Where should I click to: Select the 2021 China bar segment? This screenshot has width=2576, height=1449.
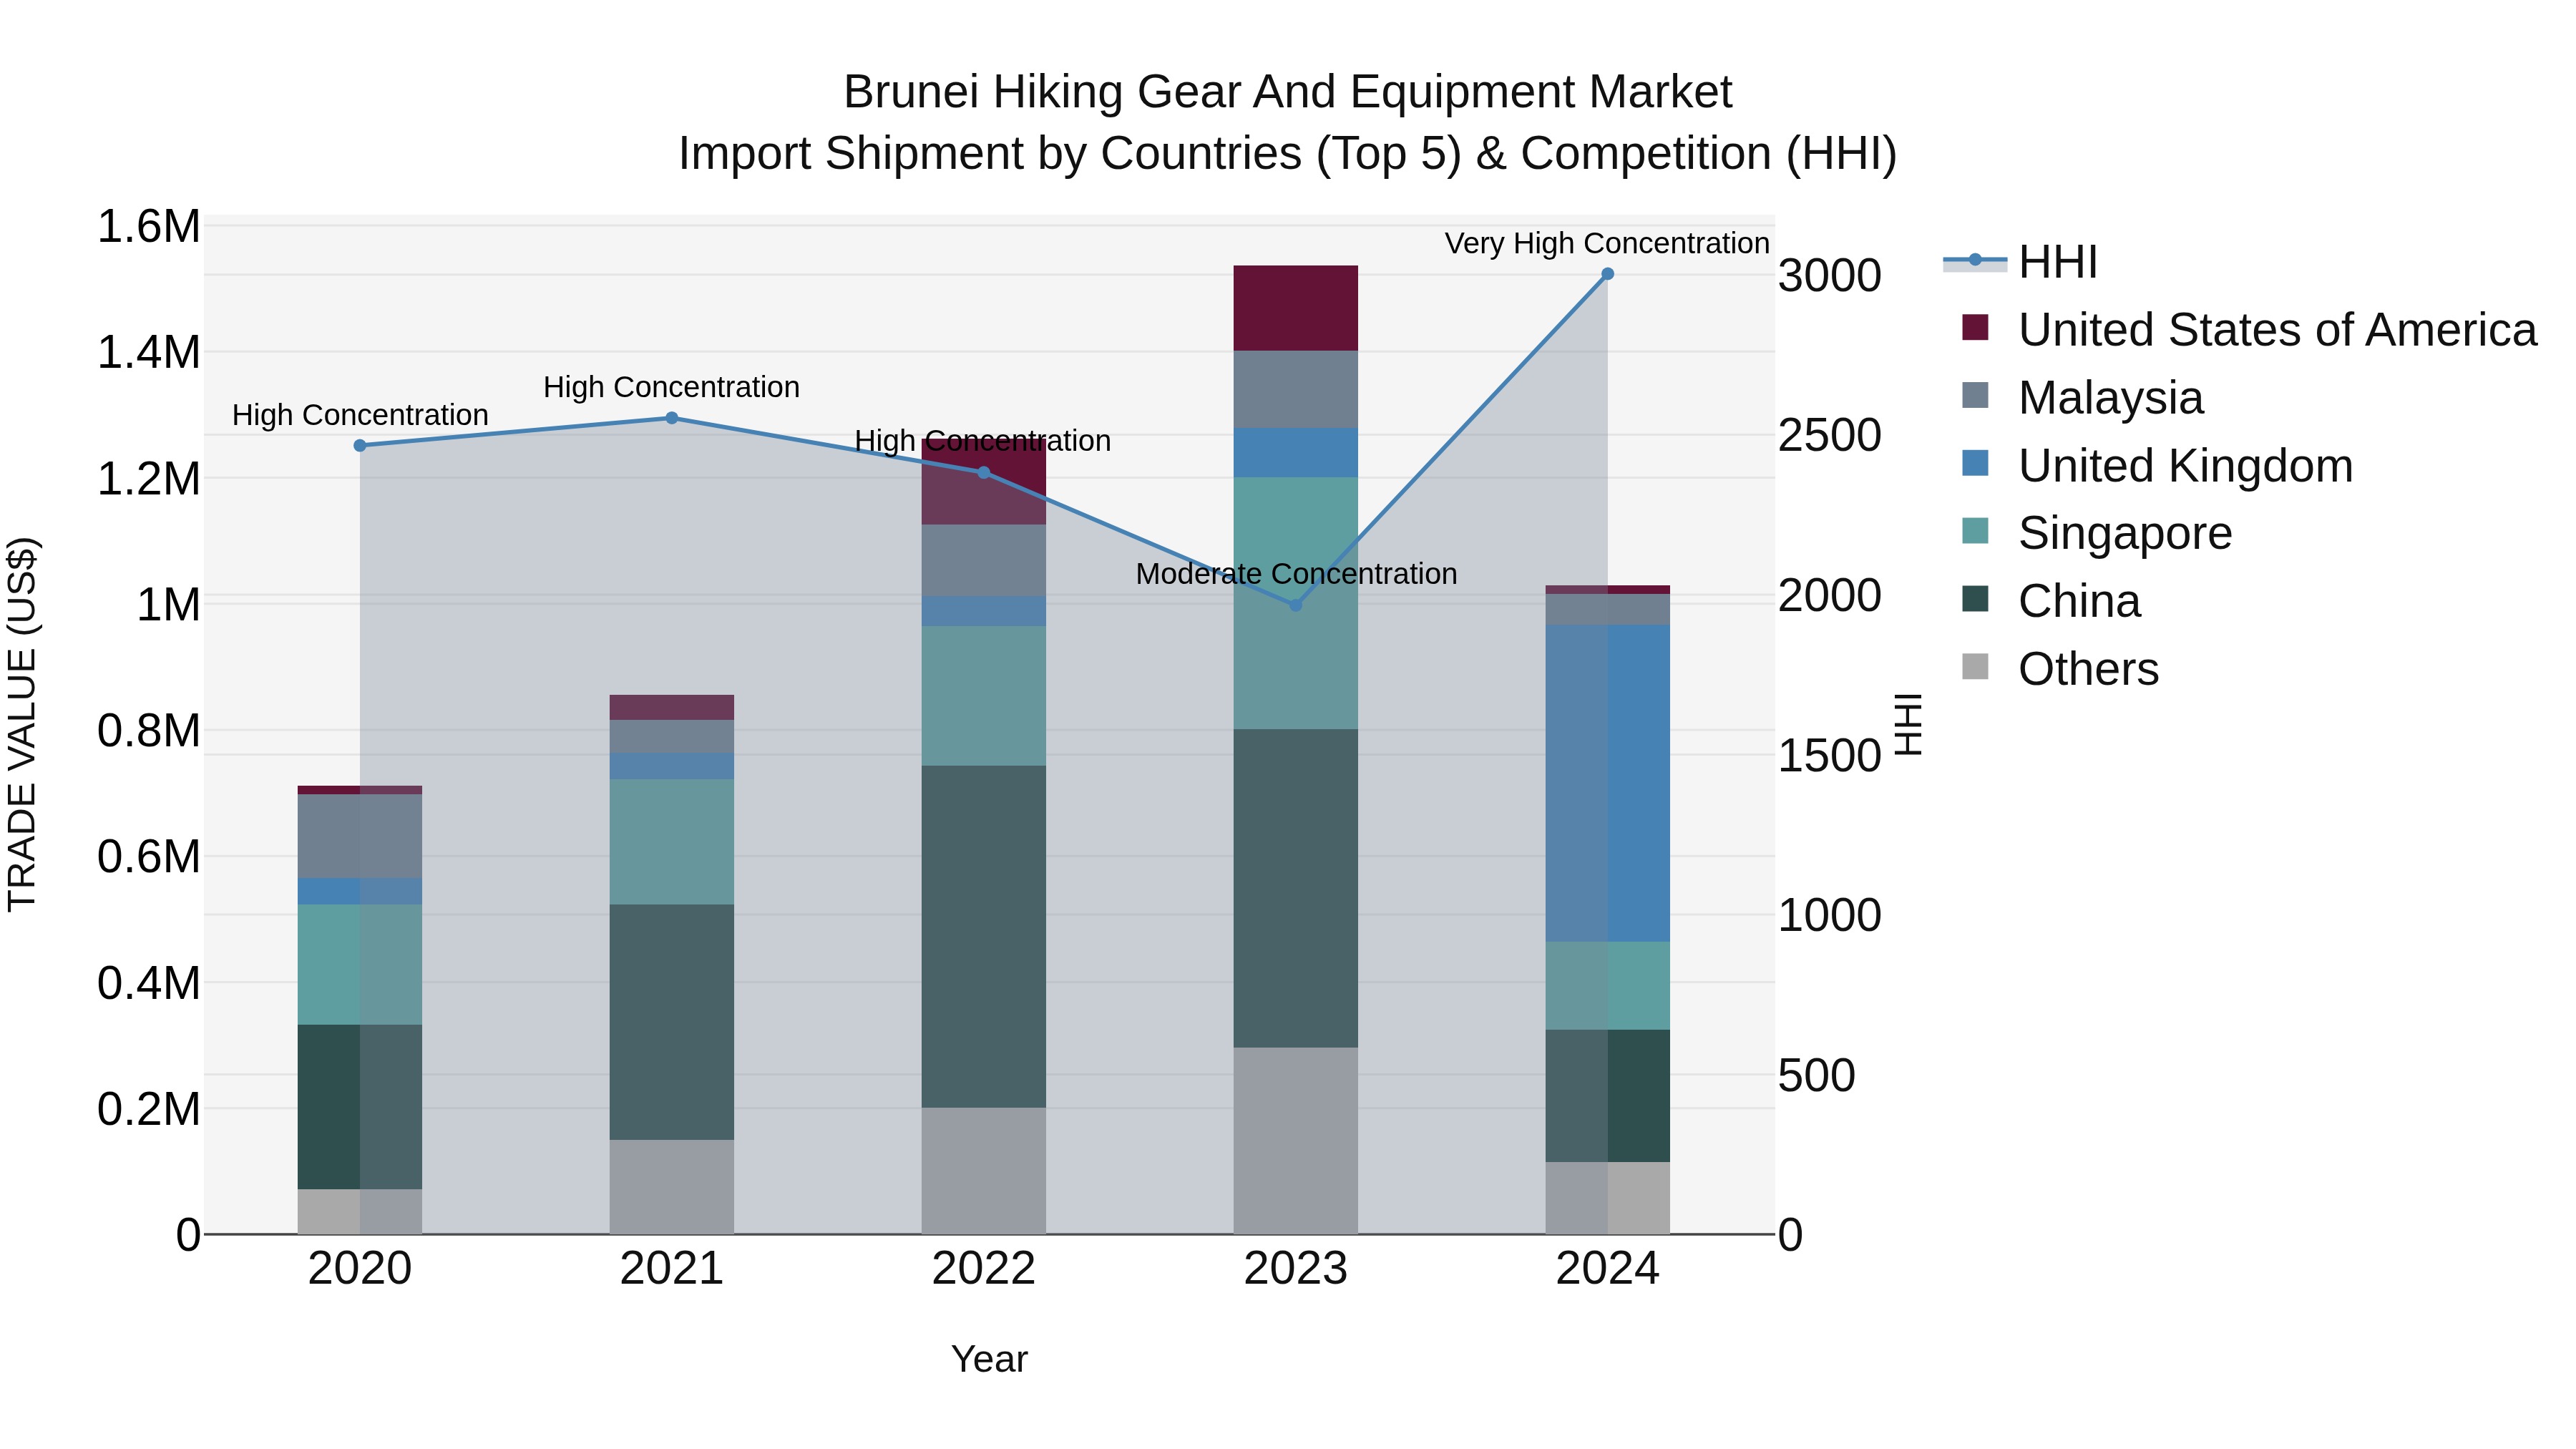(x=672, y=1022)
